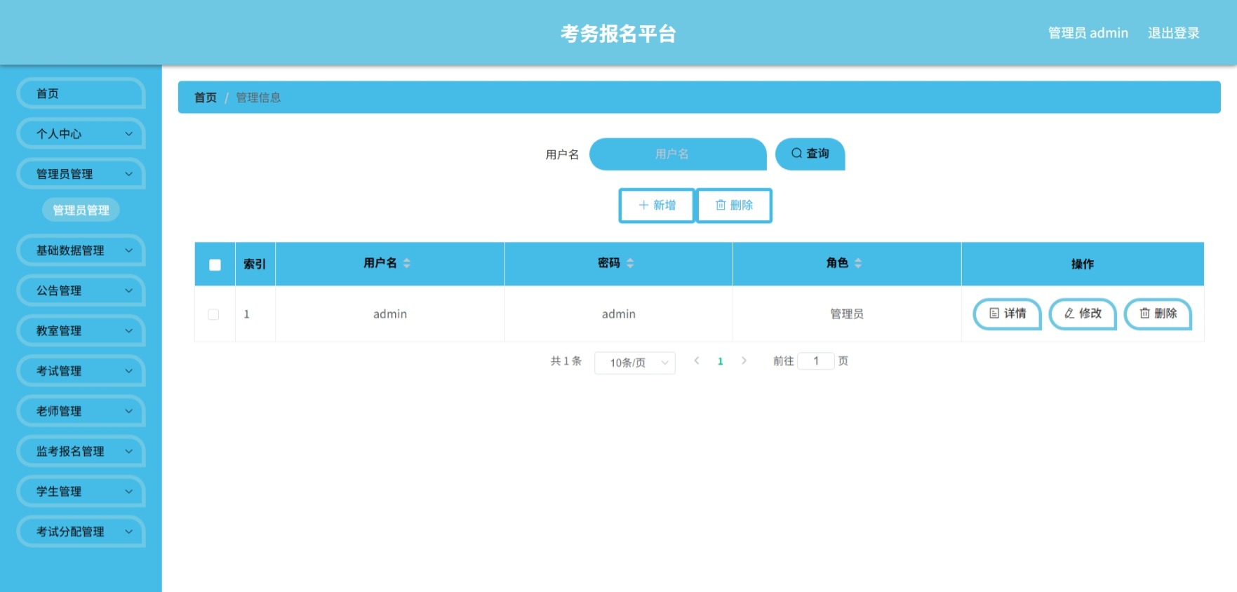This screenshot has width=1237, height=592.
Task: Click the 管理员 role cell
Action: point(847,314)
